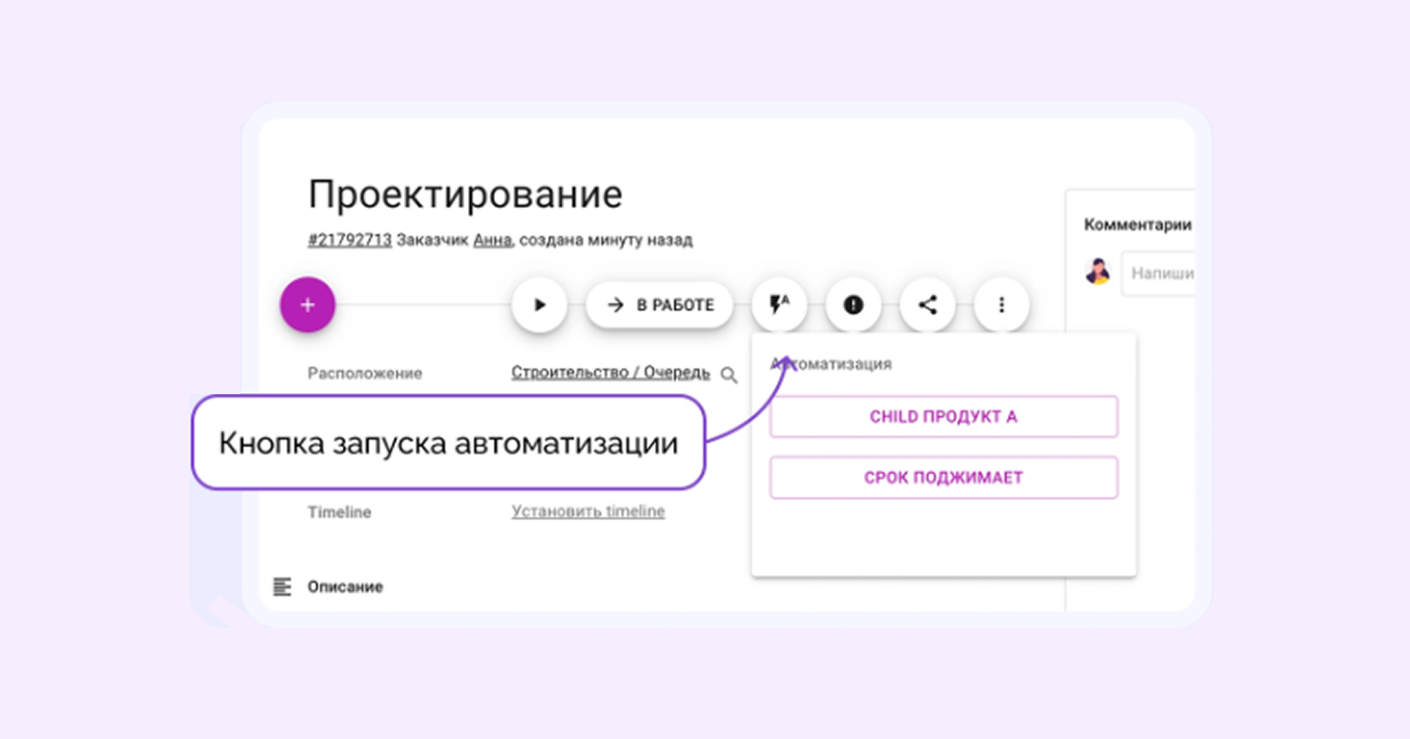Open the Строительство / Очередь location link
Image resolution: width=1410 pixels, height=739 pixels.
pyautogui.click(x=610, y=372)
